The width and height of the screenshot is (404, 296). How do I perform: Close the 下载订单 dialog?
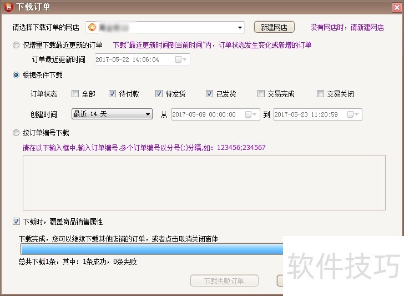tap(397, 7)
